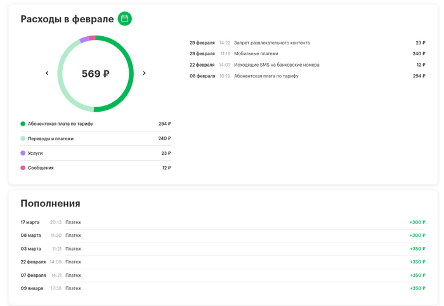The image size is (444, 306).
Task: Open the green calendar month picker
Action: coord(125,19)
